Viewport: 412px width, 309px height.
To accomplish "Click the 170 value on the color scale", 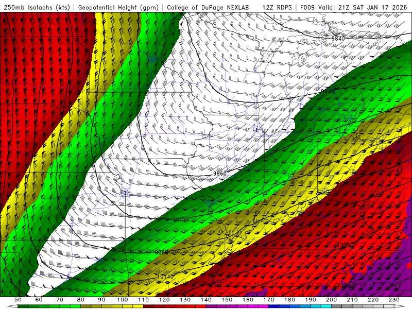I will point(269,300).
